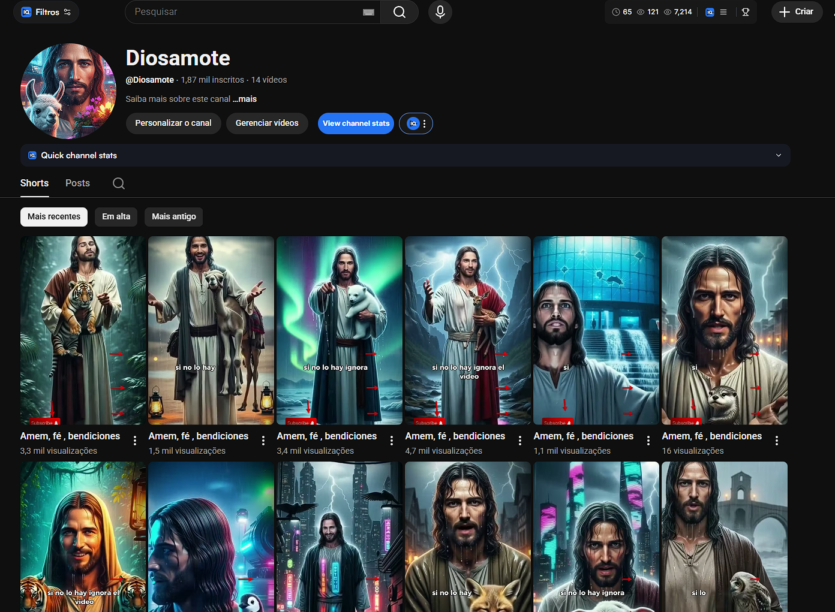Screen dimensions: 835x612
Task: Open the Short with the otter
Action: (x=725, y=330)
